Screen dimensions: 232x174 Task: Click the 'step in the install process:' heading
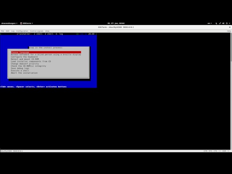point(46,47)
